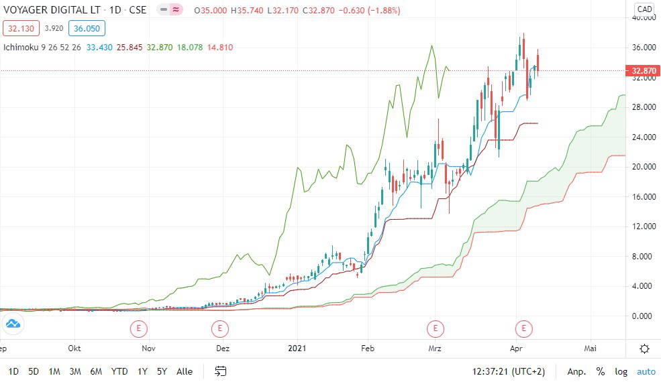Select the 3M time range
Screen dimensions: 661x382
coord(75,371)
